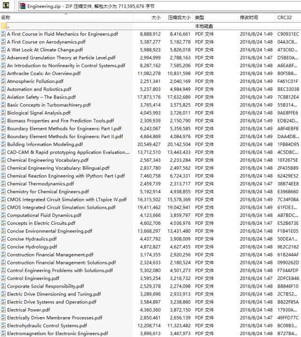Click PDF icon of Basic Concepts in Turbomachinery
The image size is (301, 337).
(x=3, y=105)
